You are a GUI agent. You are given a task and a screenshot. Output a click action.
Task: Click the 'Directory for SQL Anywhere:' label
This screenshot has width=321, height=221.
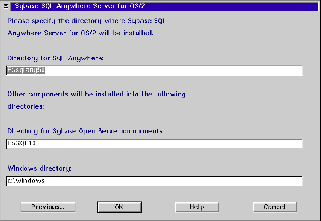[55, 58]
